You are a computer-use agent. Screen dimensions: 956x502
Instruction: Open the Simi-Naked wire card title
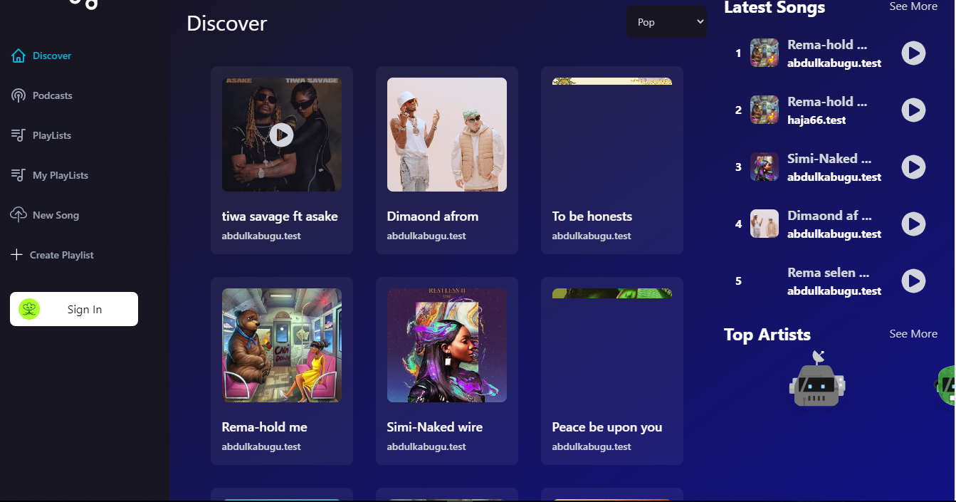(x=435, y=427)
